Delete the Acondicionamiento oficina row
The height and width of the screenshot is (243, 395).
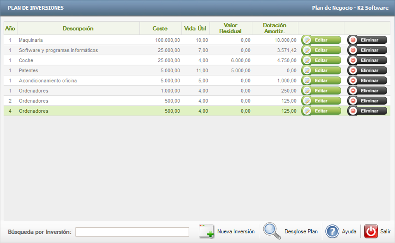click(367, 80)
